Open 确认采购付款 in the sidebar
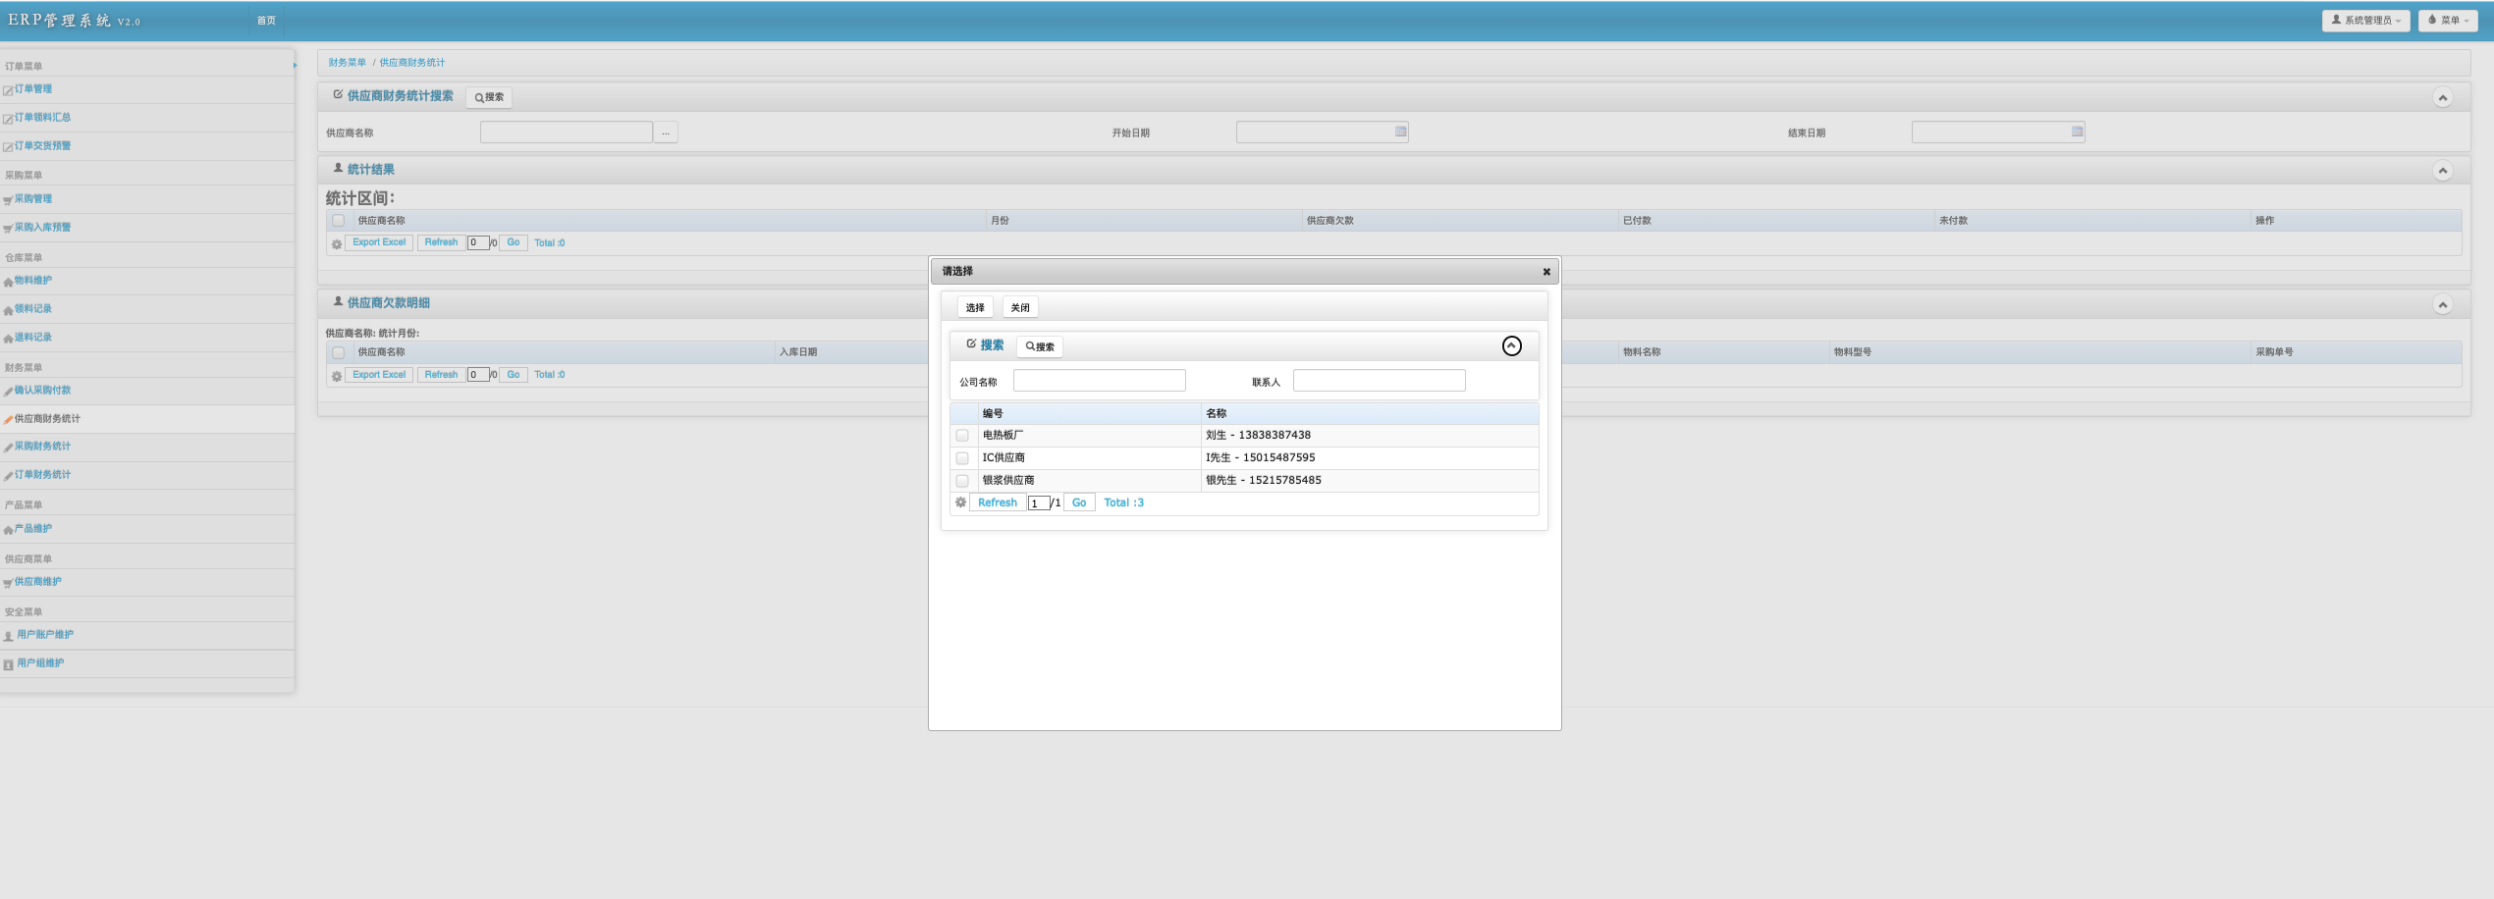 [42, 391]
